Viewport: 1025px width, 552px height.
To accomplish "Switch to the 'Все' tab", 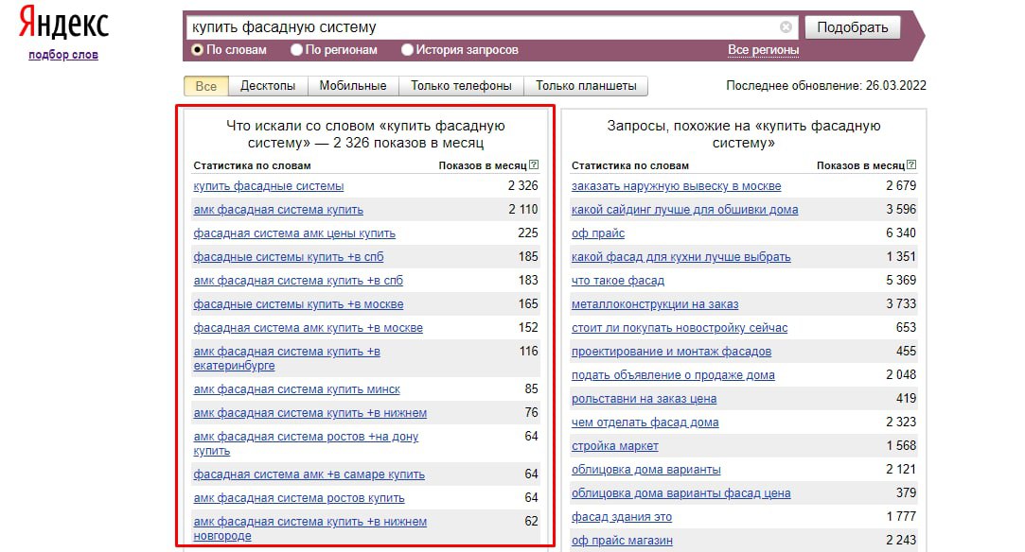I will point(205,86).
